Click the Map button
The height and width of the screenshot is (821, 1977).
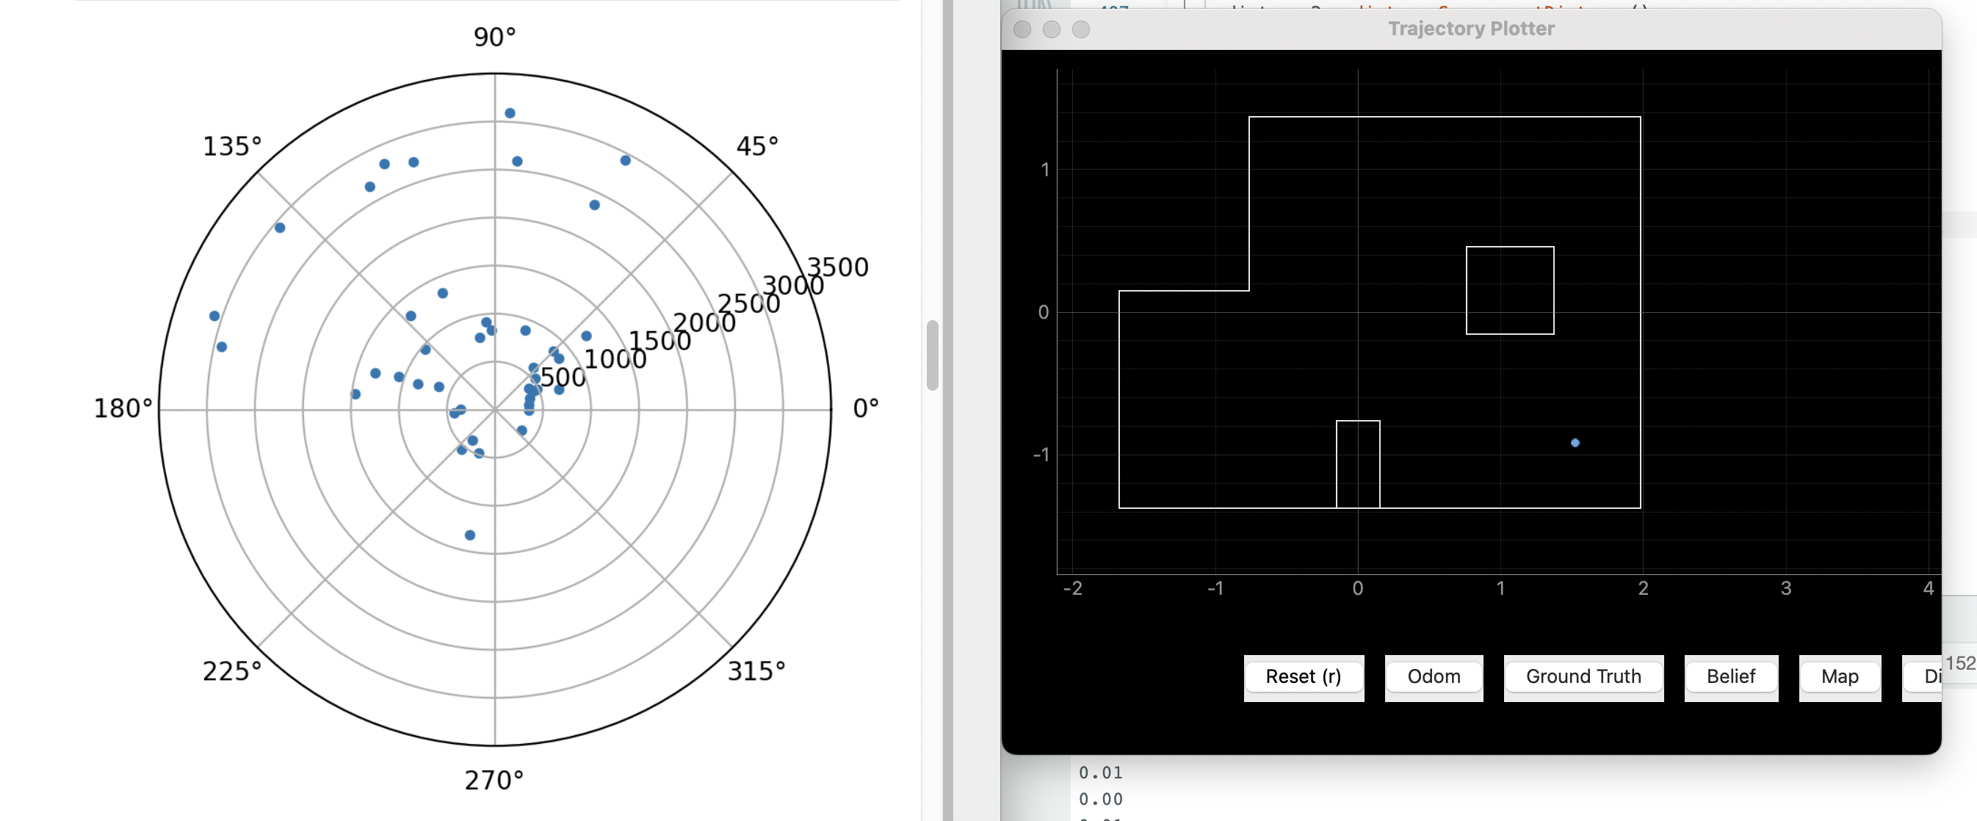click(1839, 677)
